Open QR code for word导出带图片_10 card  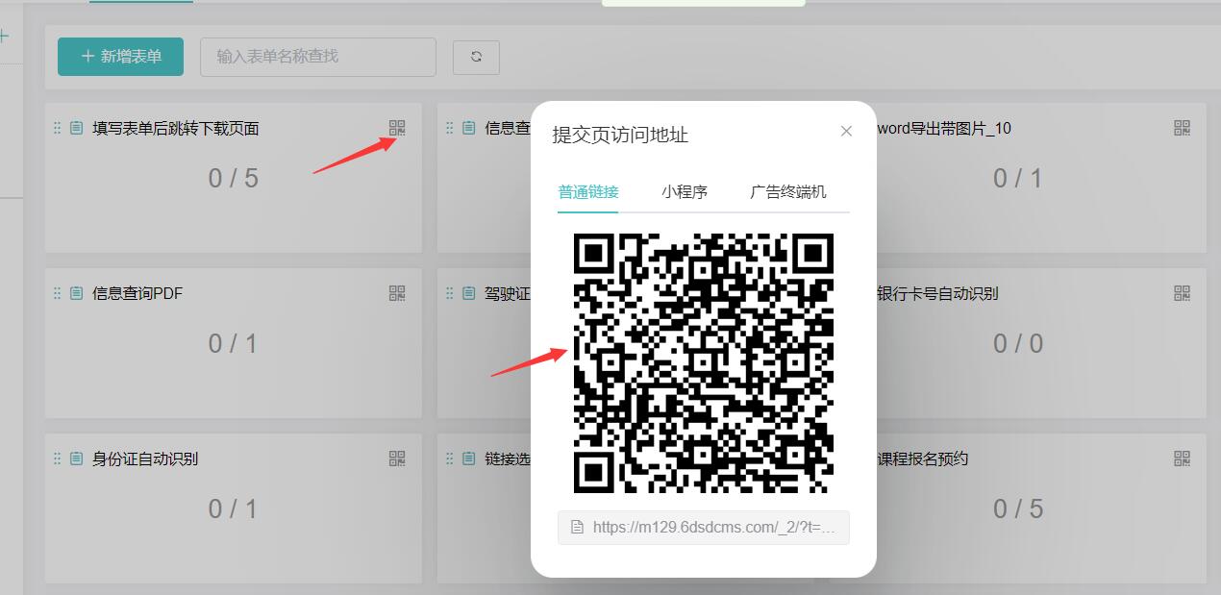1183,128
